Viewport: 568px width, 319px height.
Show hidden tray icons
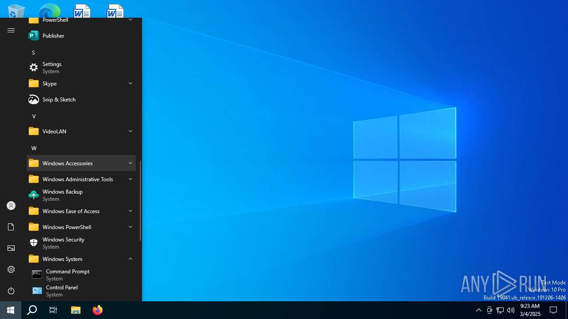tap(478, 310)
